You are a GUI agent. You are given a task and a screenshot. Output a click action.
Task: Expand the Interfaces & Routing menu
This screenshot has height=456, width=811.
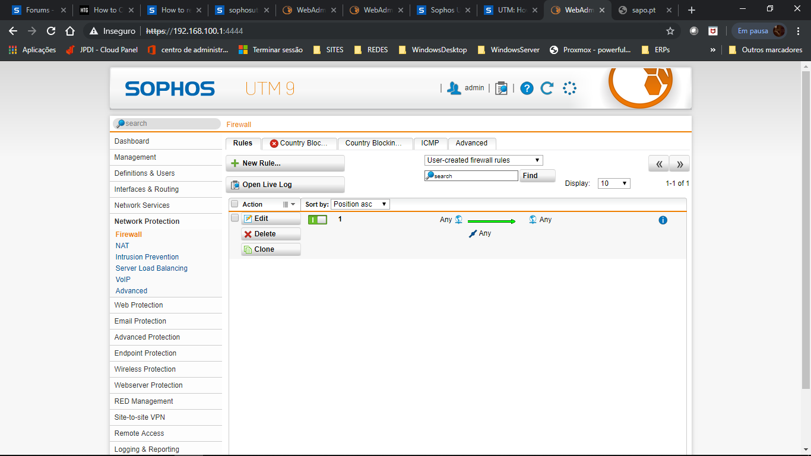point(166,189)
